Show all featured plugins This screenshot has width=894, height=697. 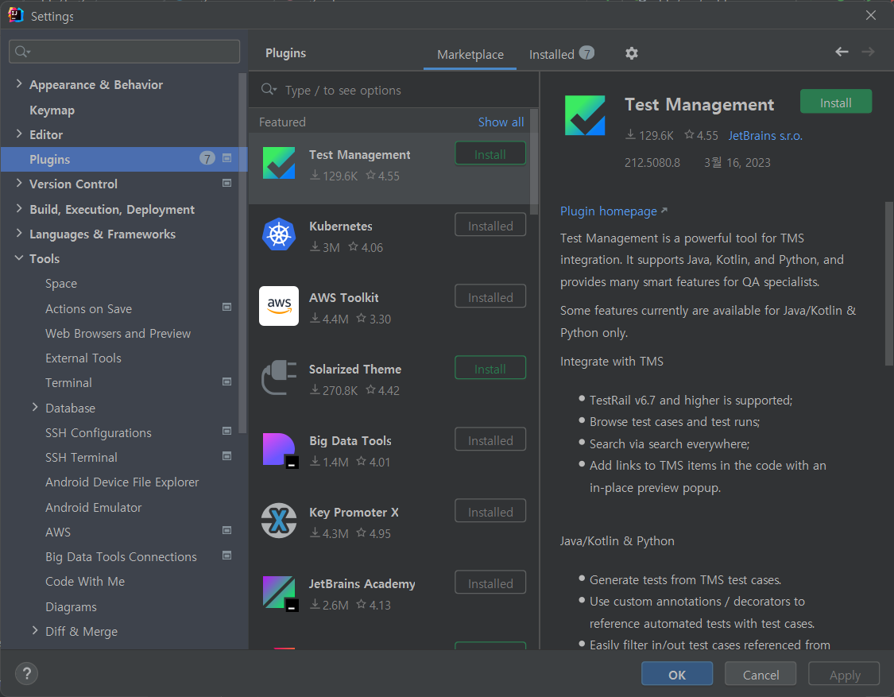(x=501, y=122)
